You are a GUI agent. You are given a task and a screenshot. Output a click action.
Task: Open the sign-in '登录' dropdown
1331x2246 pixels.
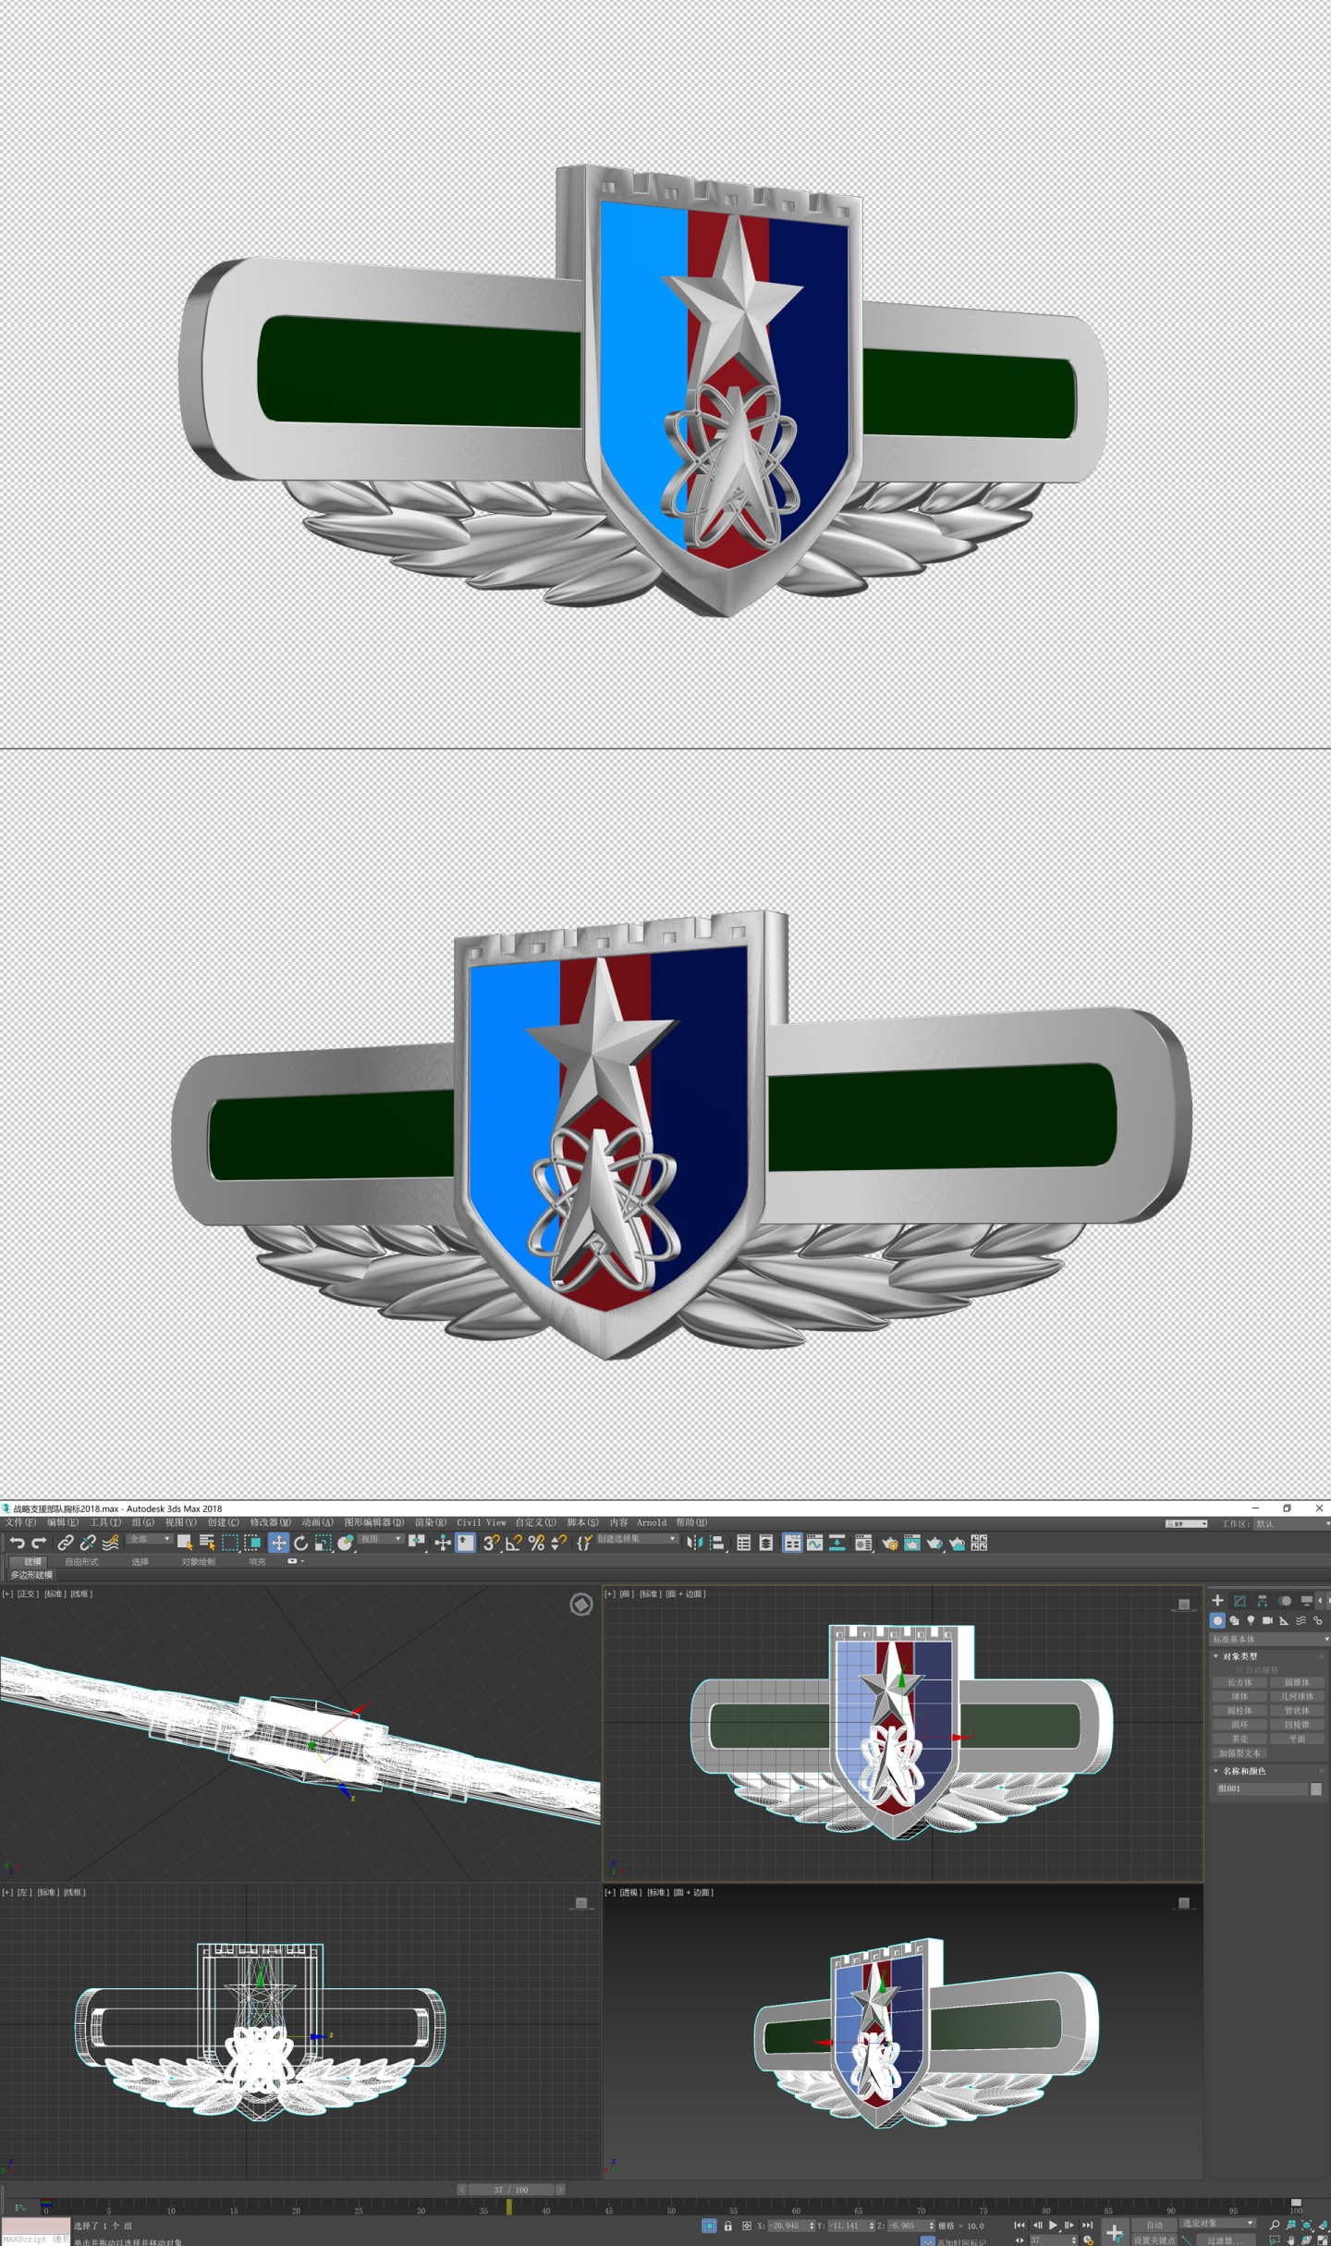[x=1187, y=1524]
